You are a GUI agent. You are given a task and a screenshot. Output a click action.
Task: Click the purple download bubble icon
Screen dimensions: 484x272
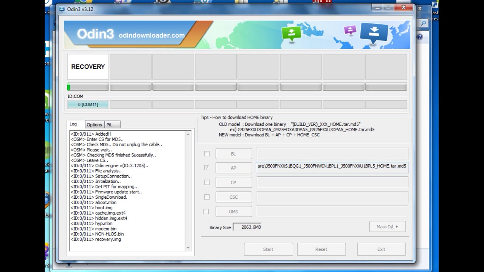[350, 30]
